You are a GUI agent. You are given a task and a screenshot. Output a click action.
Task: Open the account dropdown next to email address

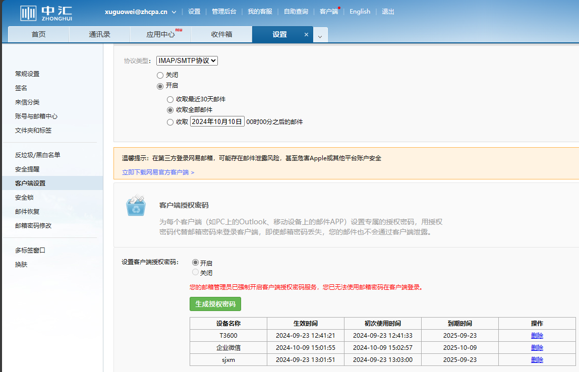[x=174, y=12]
